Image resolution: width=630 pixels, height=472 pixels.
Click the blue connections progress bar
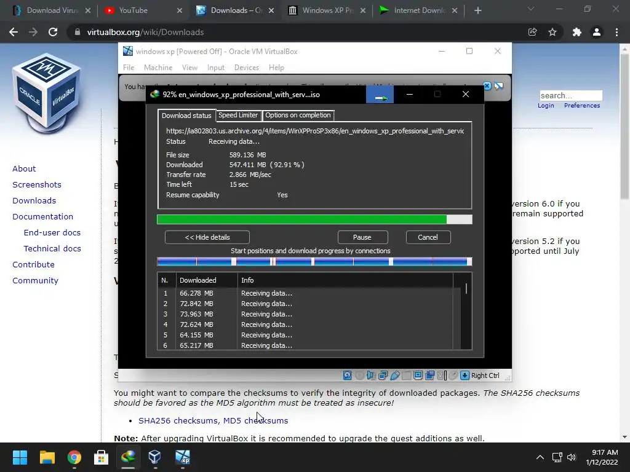tap(314, 262)
